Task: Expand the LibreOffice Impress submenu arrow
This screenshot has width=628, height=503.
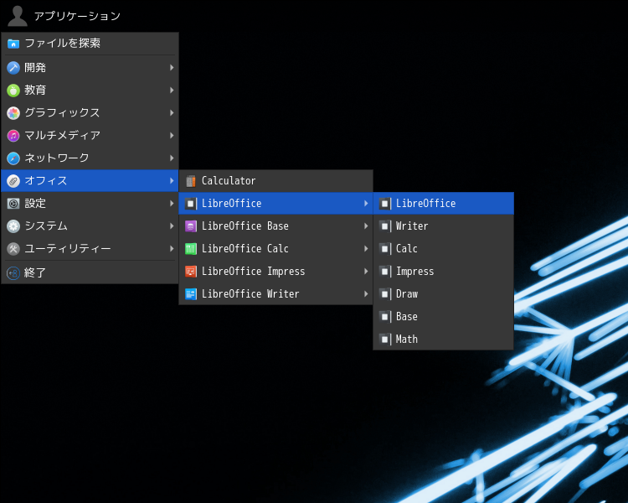Action: pyautogui.click(x=366, y=272)
